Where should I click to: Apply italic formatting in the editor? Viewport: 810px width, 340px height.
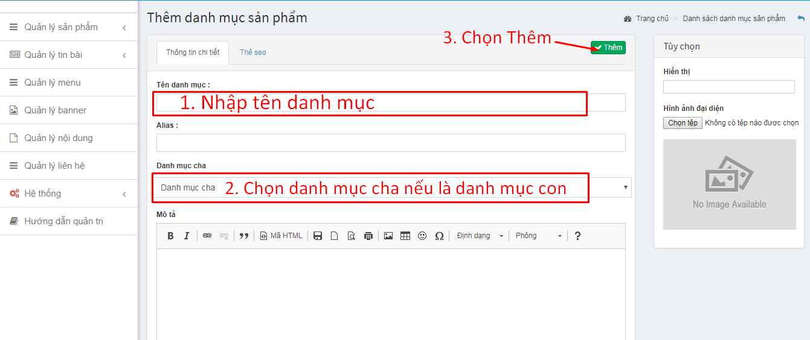pyautogui.click(x=187, y=236)
